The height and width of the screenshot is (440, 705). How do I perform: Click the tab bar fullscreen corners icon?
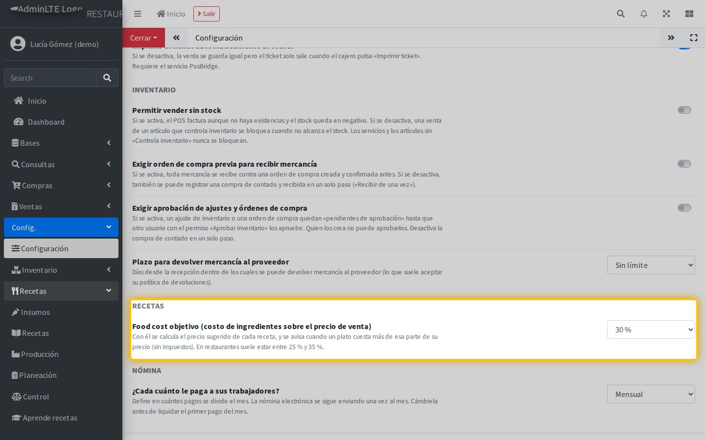[x=694, y=38]
